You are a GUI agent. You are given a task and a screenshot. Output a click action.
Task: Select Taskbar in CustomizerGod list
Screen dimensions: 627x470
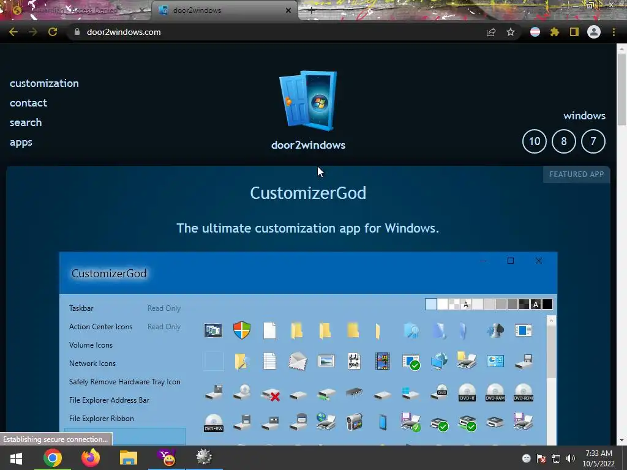(x=81, y=308)
